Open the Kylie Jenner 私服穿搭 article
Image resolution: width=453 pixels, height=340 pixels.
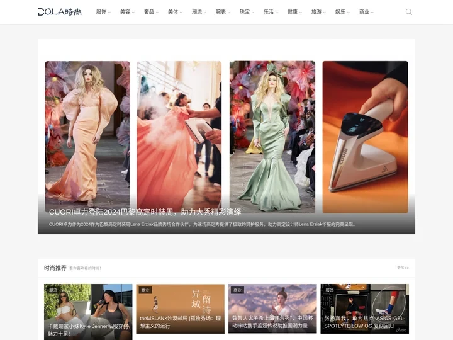(88, 312)
